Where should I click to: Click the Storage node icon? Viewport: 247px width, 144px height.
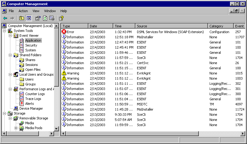coord(10,113)
